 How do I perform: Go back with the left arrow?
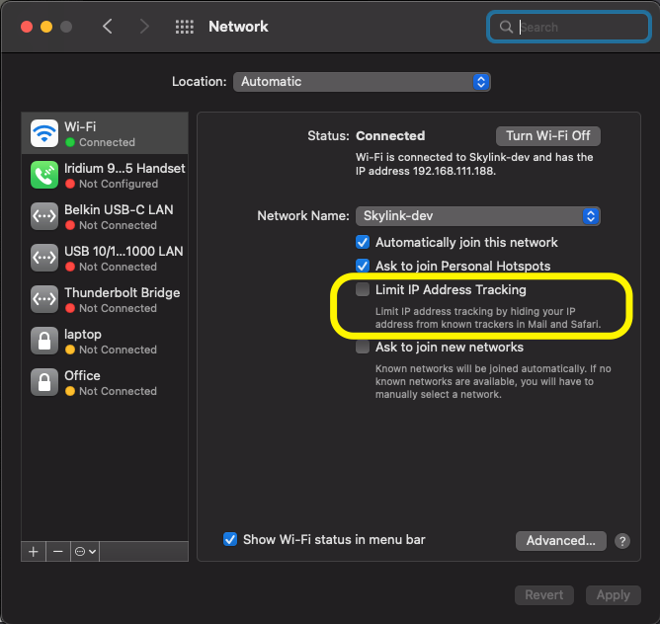tap(108, 27)
